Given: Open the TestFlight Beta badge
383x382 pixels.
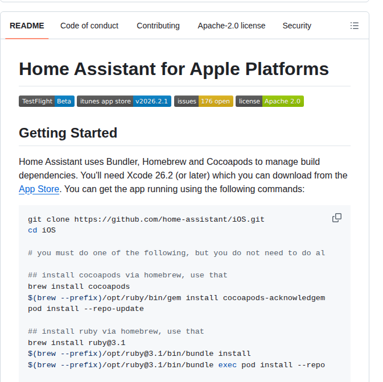Looking at the screenshot, I should [47, 101].
